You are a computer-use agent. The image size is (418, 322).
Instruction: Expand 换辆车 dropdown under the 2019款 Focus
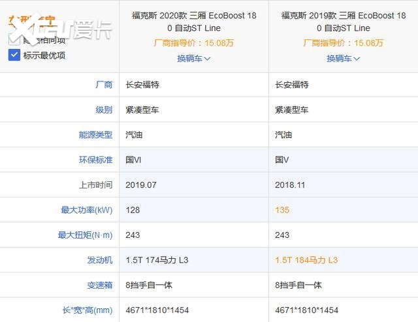[344, 58]
